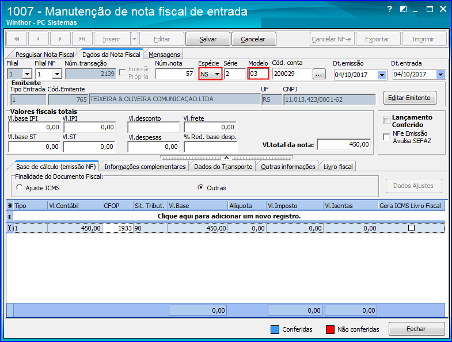Open the help question mark icon
452x342 pixels.
389,9
